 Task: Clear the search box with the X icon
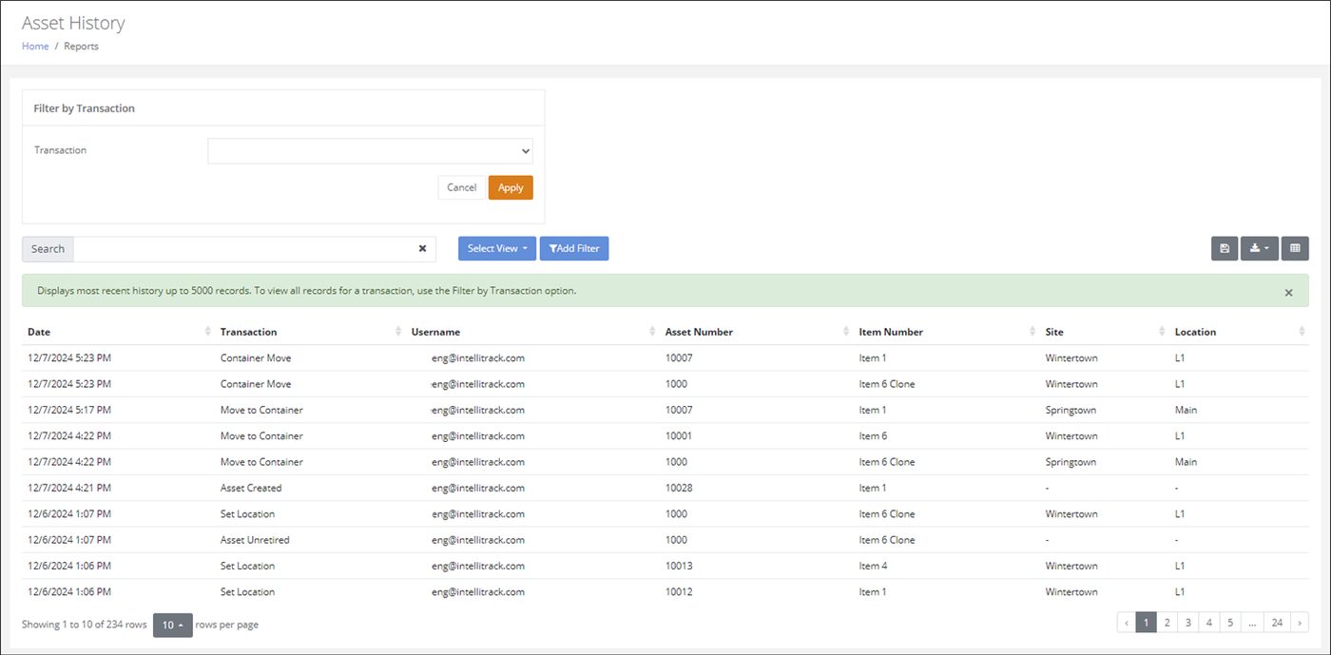tap(422, 248)
